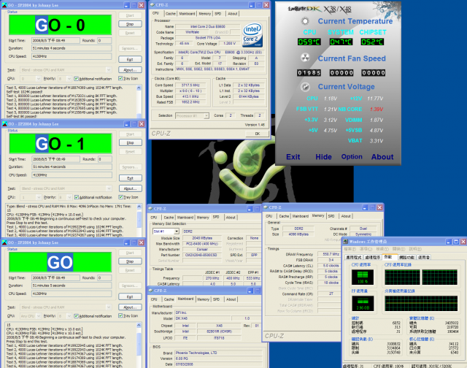Toggle Tray Icon checkbox in GO - 0 window
Screen dimensions: 467x368
tap(120, 78)
